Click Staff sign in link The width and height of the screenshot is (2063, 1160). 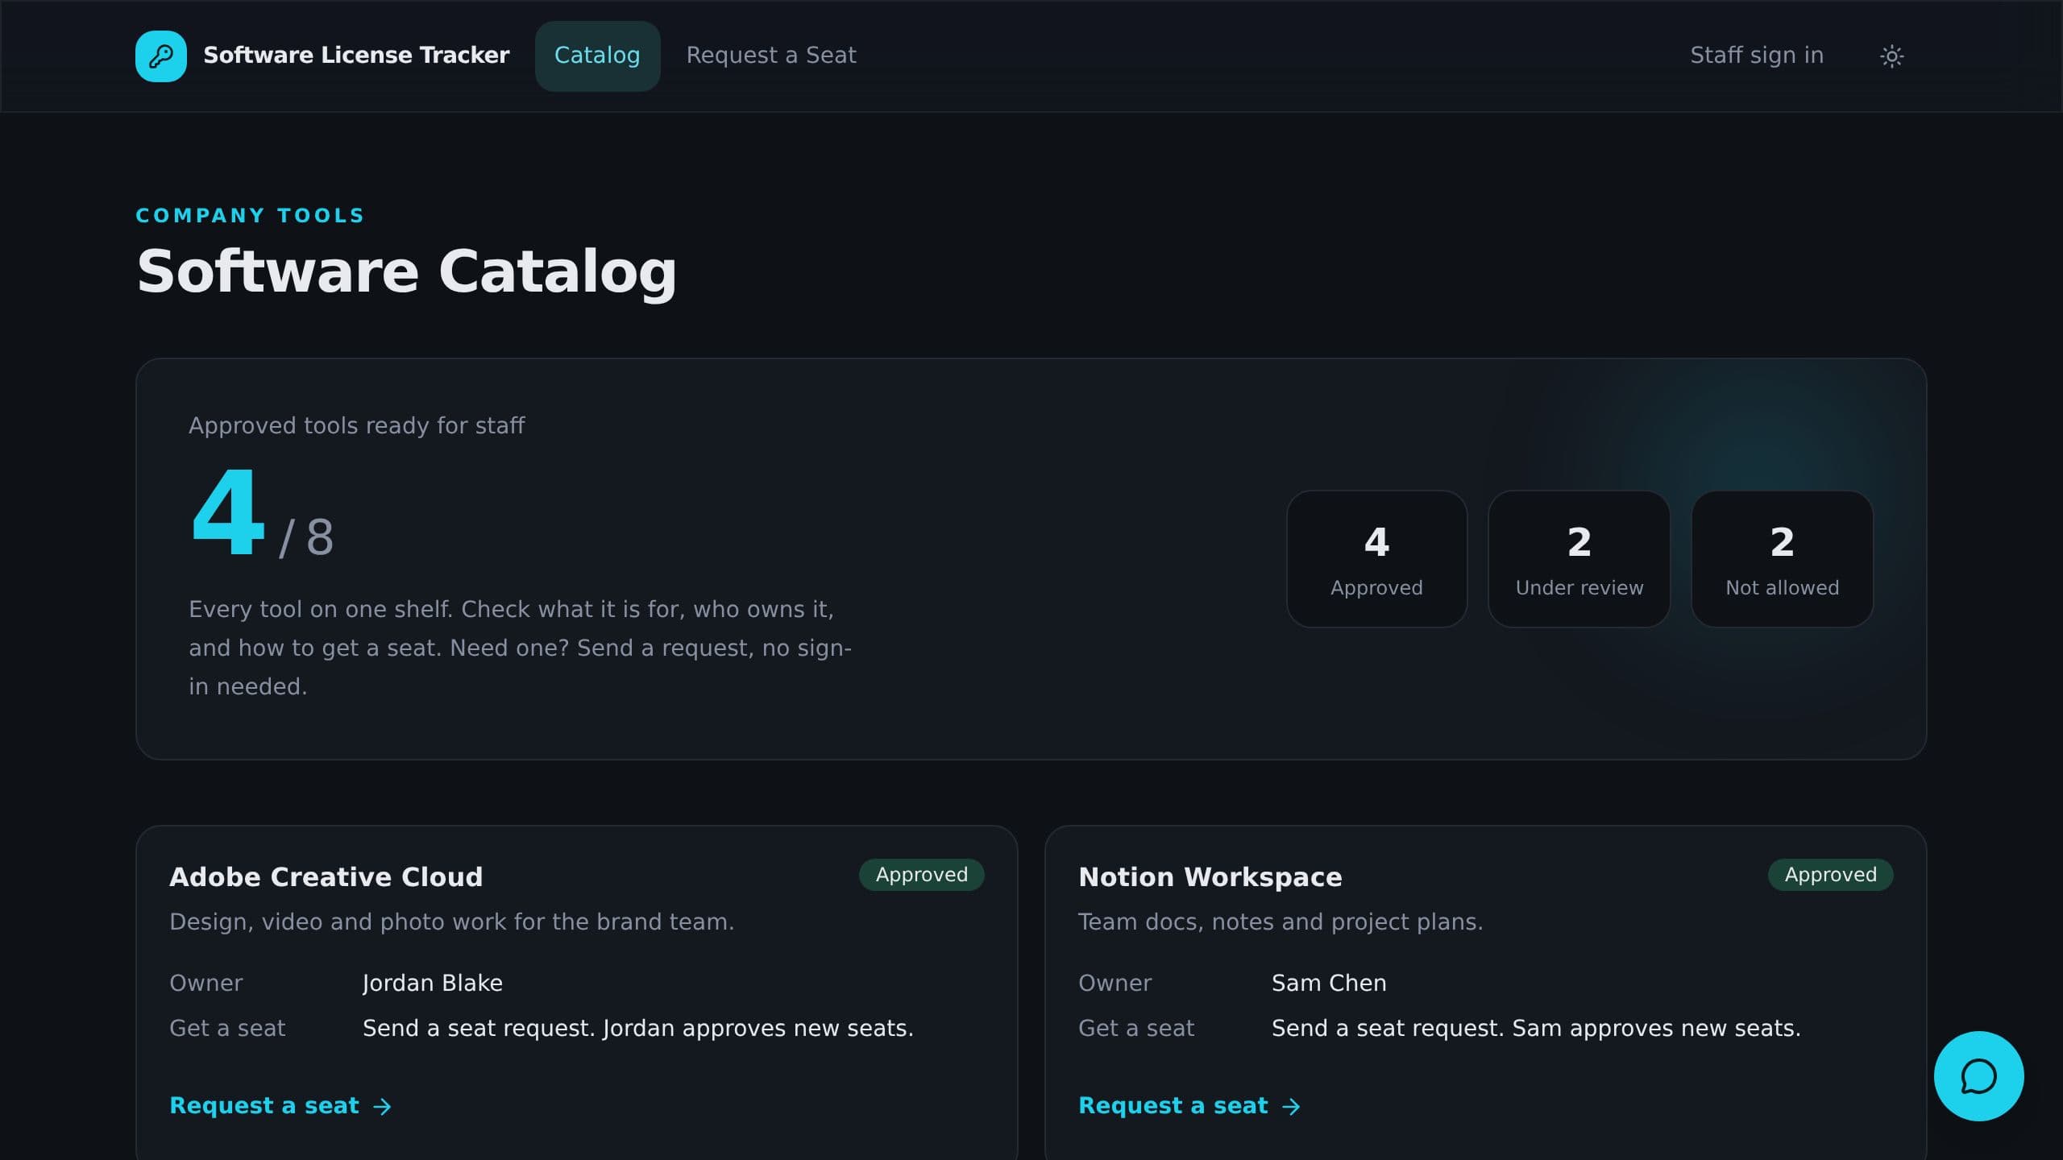1757,56
